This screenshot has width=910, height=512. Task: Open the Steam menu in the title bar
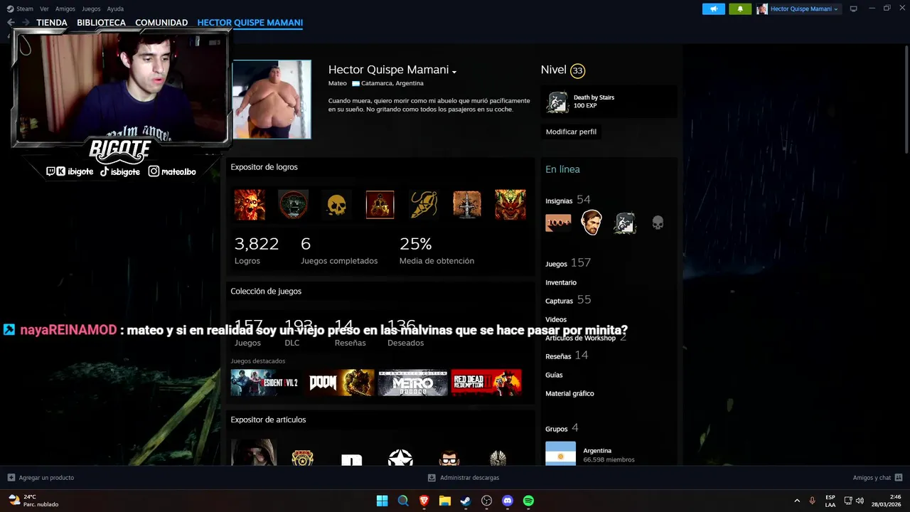tap(20, 9)
